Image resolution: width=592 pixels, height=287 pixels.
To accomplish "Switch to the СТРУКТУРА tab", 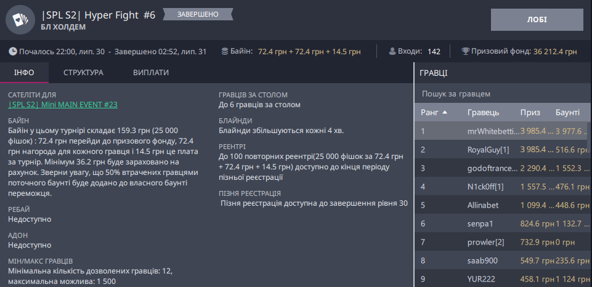I will point(83,73).
